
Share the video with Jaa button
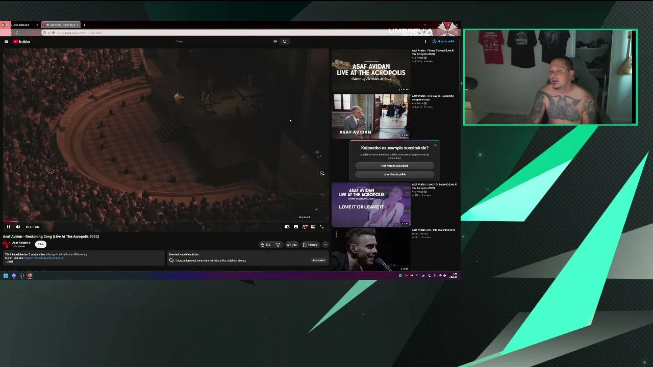point(292,245)
